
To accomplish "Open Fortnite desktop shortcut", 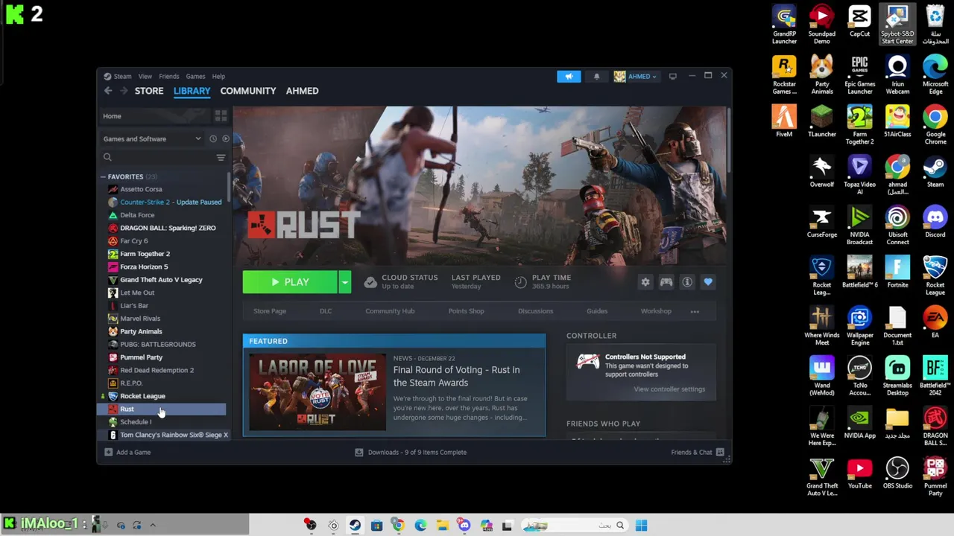I will pyautogui.click(x=897, y=272).
